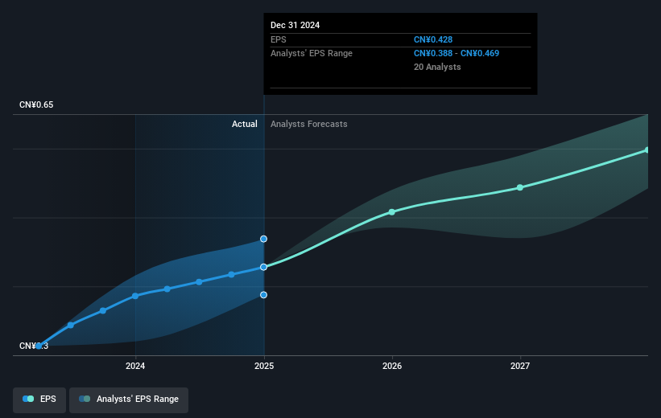Click the EPS data point just before 2024

[x=103, y=310]
